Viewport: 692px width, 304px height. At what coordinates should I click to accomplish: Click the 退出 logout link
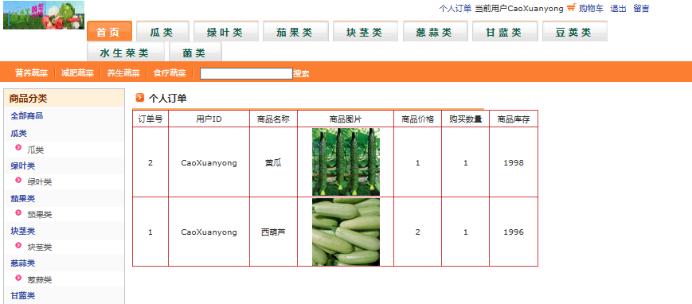pos(618,9)
